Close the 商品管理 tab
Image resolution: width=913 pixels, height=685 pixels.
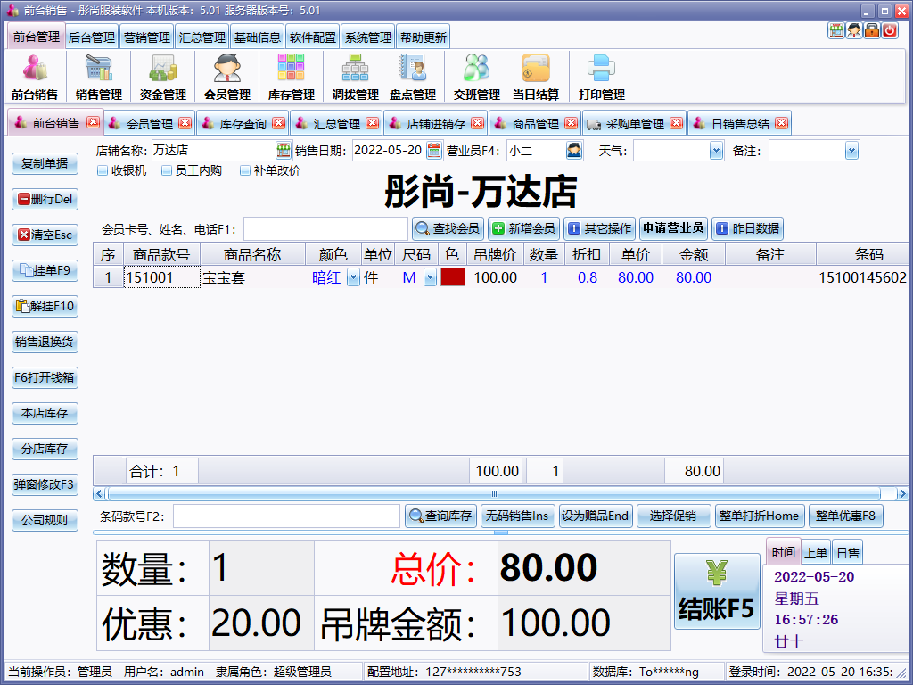pyautogui.click(x=572, y=123)
